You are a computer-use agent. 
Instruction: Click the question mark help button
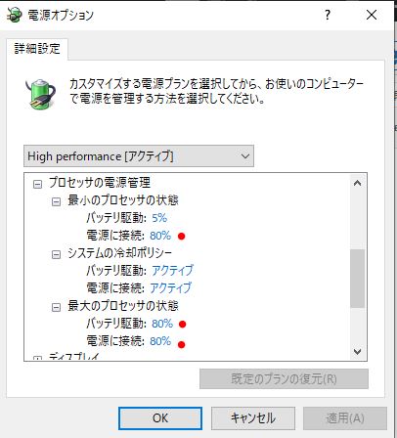328,15
